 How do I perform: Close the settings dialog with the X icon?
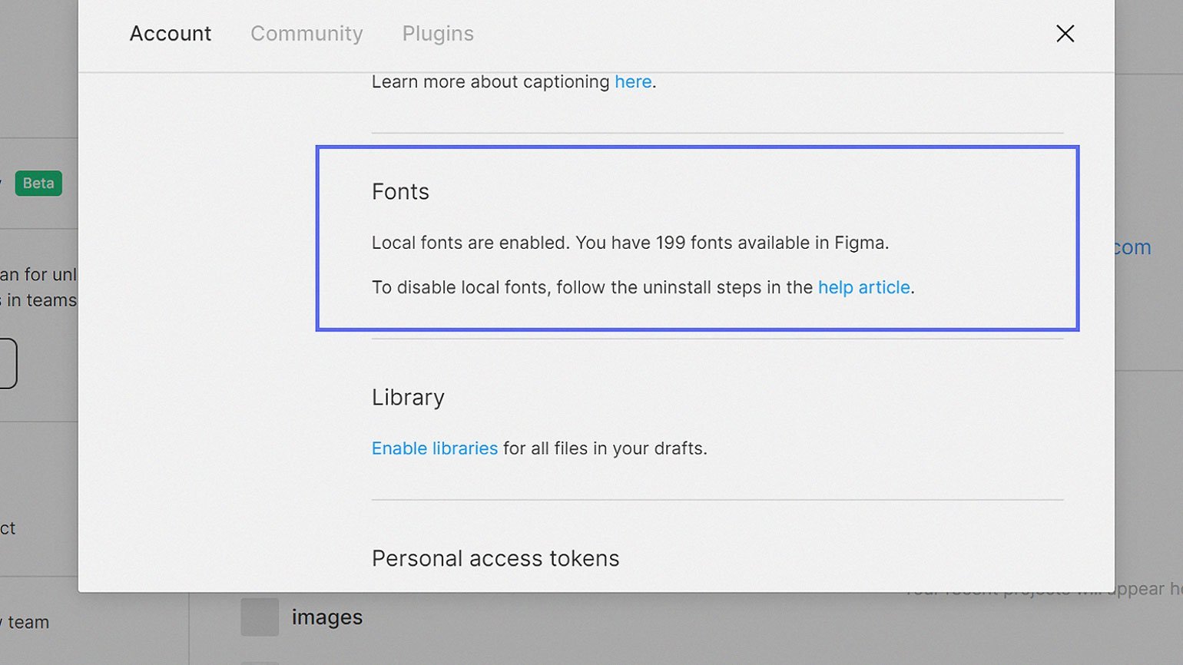click(1065, 34)
